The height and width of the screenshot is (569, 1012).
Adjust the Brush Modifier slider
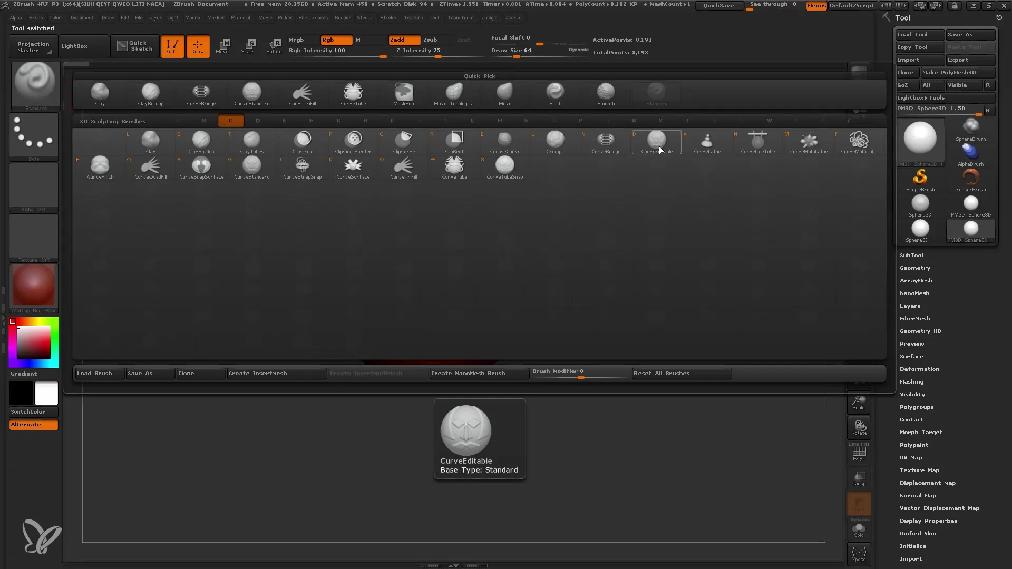coord(580,373)
